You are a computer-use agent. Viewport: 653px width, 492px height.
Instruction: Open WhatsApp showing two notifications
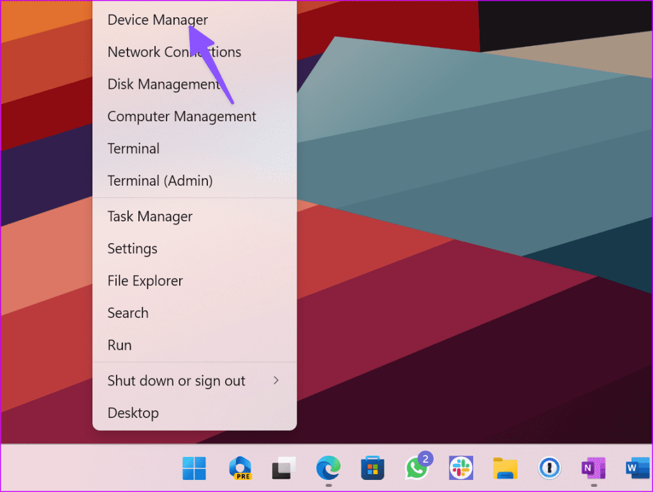tap(416, 468)
